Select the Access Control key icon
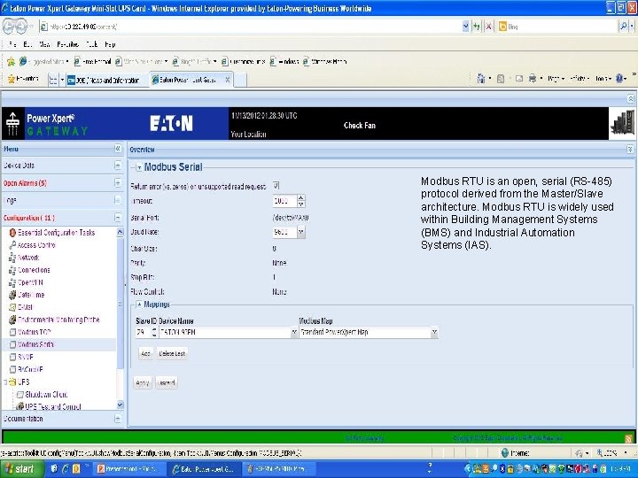Image resolution: width=638 pixels, height=478 pixels. point(12,245)
